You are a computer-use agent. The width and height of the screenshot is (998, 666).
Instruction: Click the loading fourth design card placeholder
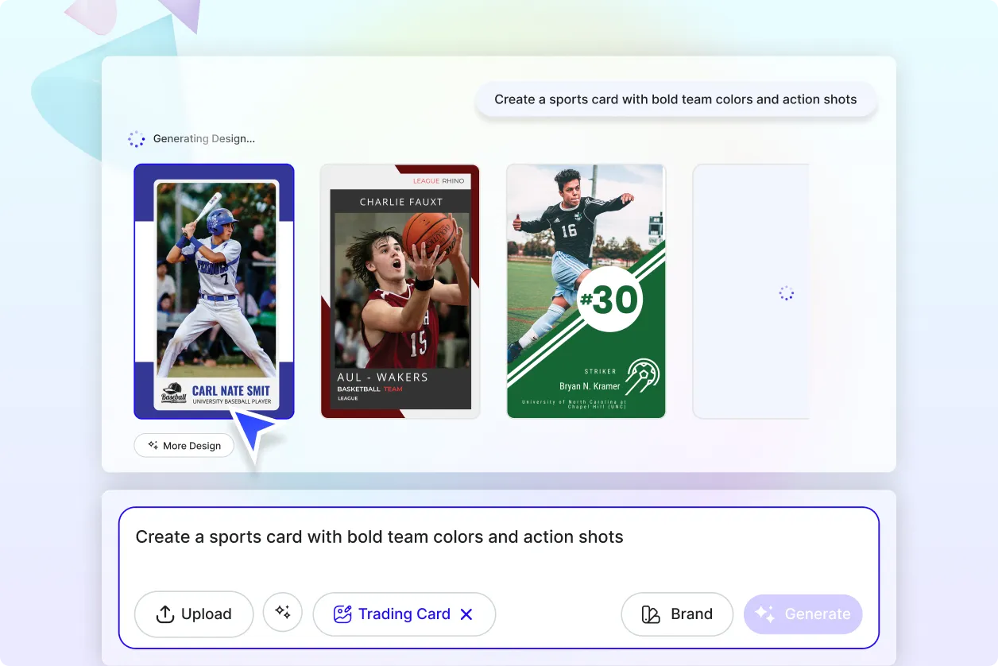[x=751, y=292]
